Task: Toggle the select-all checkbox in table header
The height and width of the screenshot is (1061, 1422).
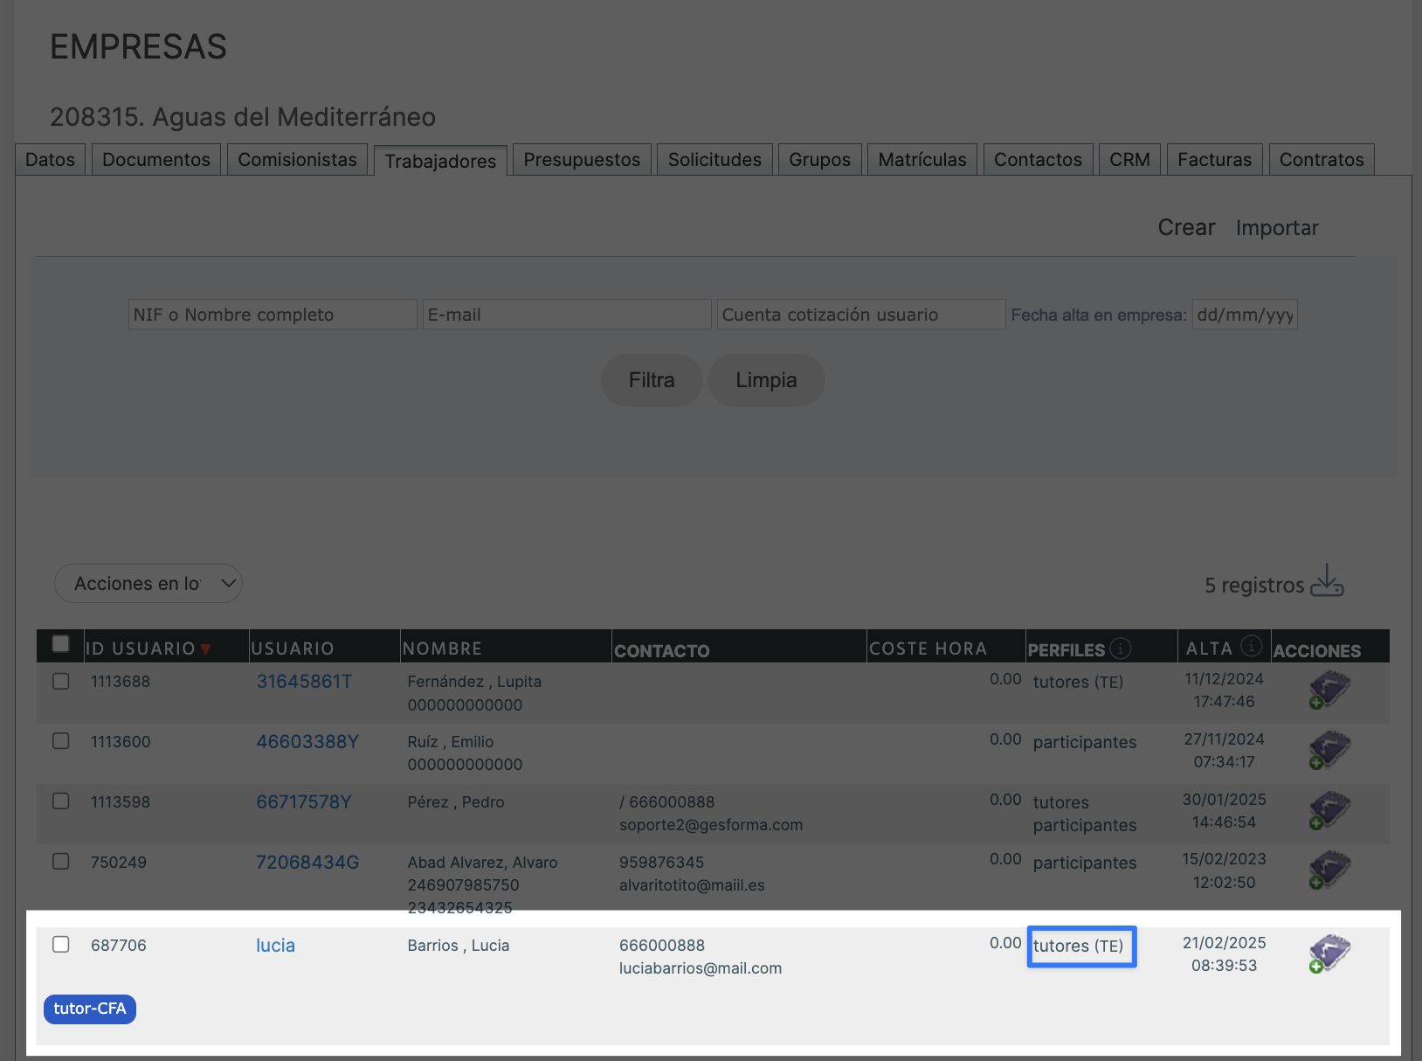Action: 61,644
